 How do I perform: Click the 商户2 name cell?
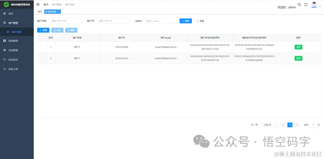pos(77,47)
